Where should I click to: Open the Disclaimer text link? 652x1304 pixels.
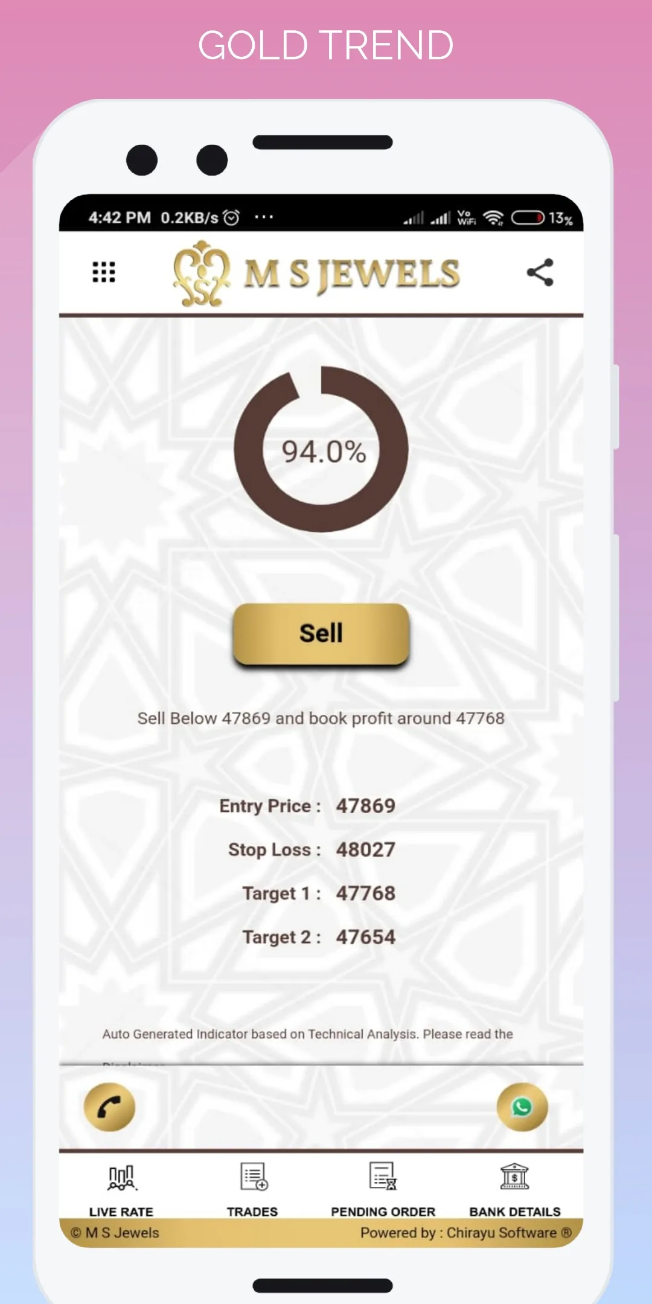click(134, 1064)
